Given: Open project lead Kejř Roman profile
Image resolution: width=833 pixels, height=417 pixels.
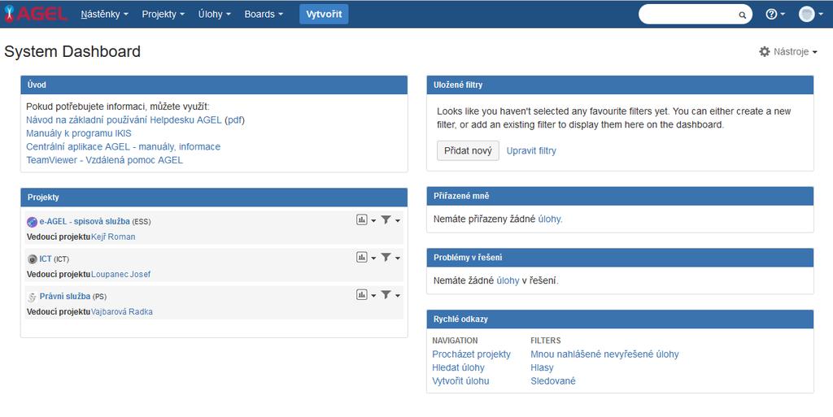Looking at the screenshot, I should point(113,237).
